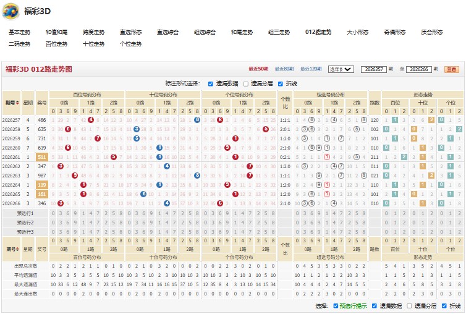The height and width of the screenshot is (314, 466).
Task: Select the 012路走势 tab
Action: tap(318, 32)
